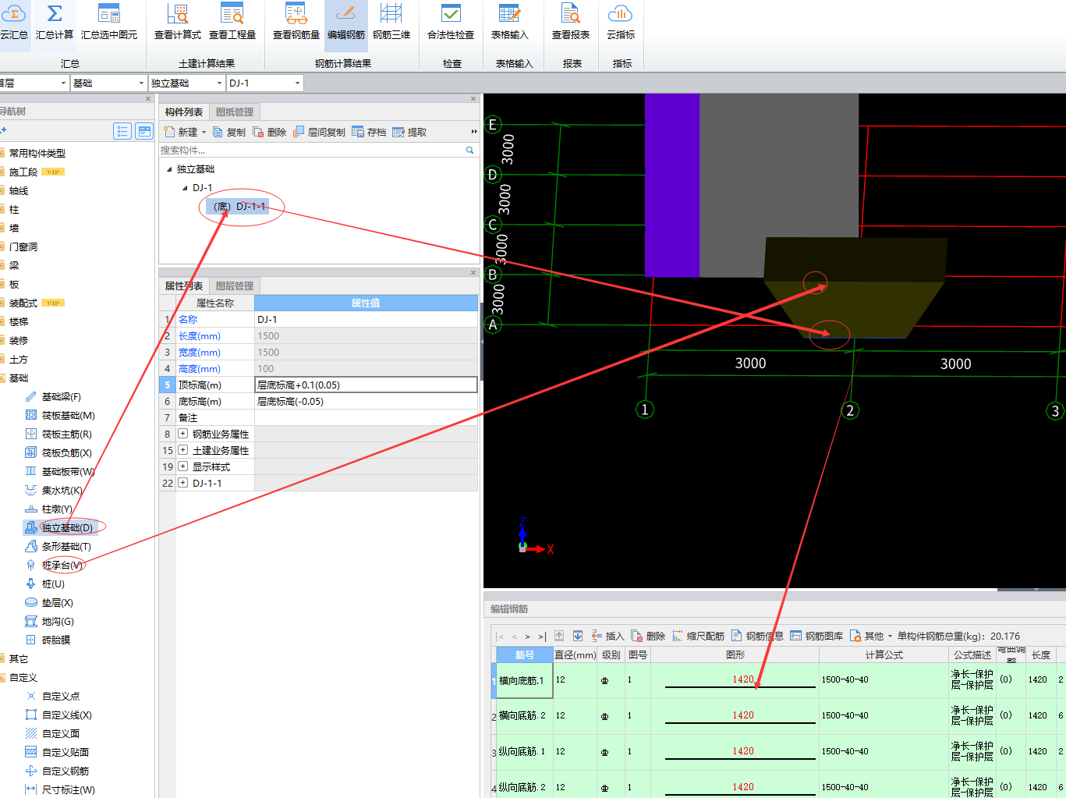Expand DJ-1-1 property group
Viewport: 1066px width, 798px height.
click(x=182, y=483)
